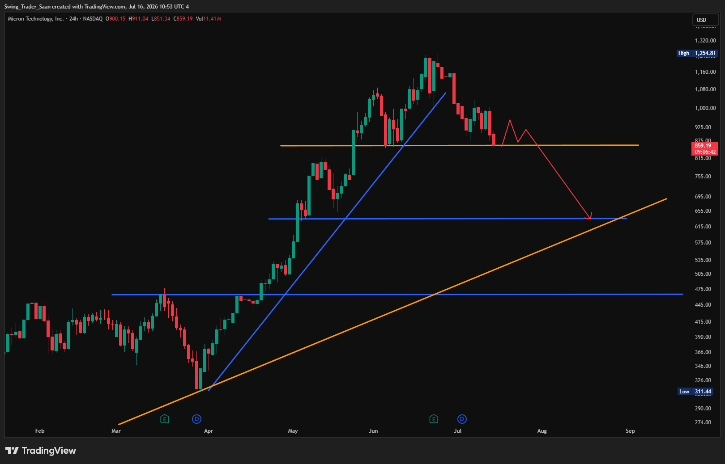Click the 505.00 price axis label
This screenshot has height=464, width=725.
tap(703, 274)
